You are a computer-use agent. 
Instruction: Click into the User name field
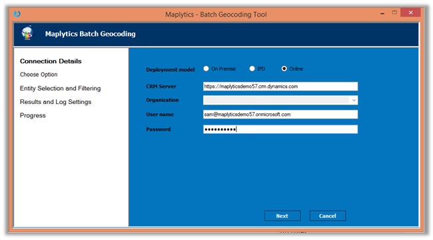pos(280,114)
